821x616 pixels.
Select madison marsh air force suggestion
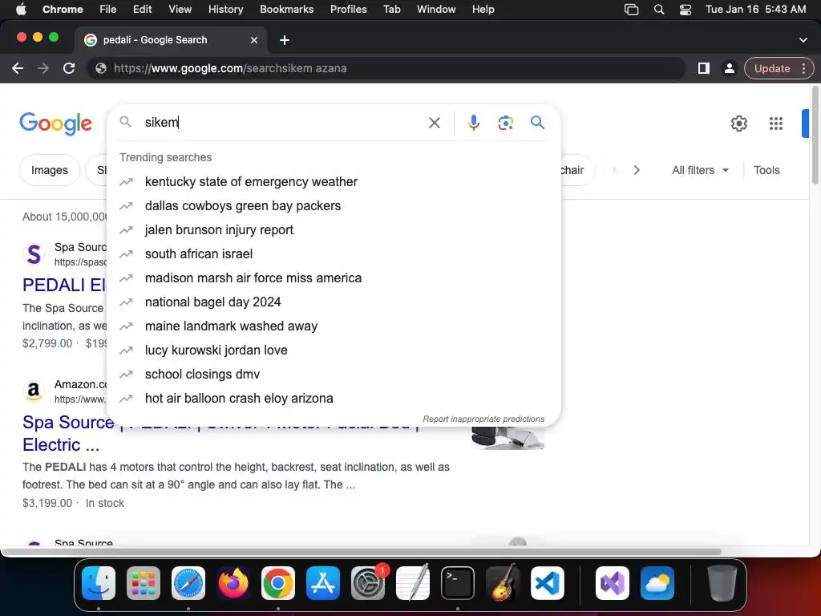tap(334, 278)
